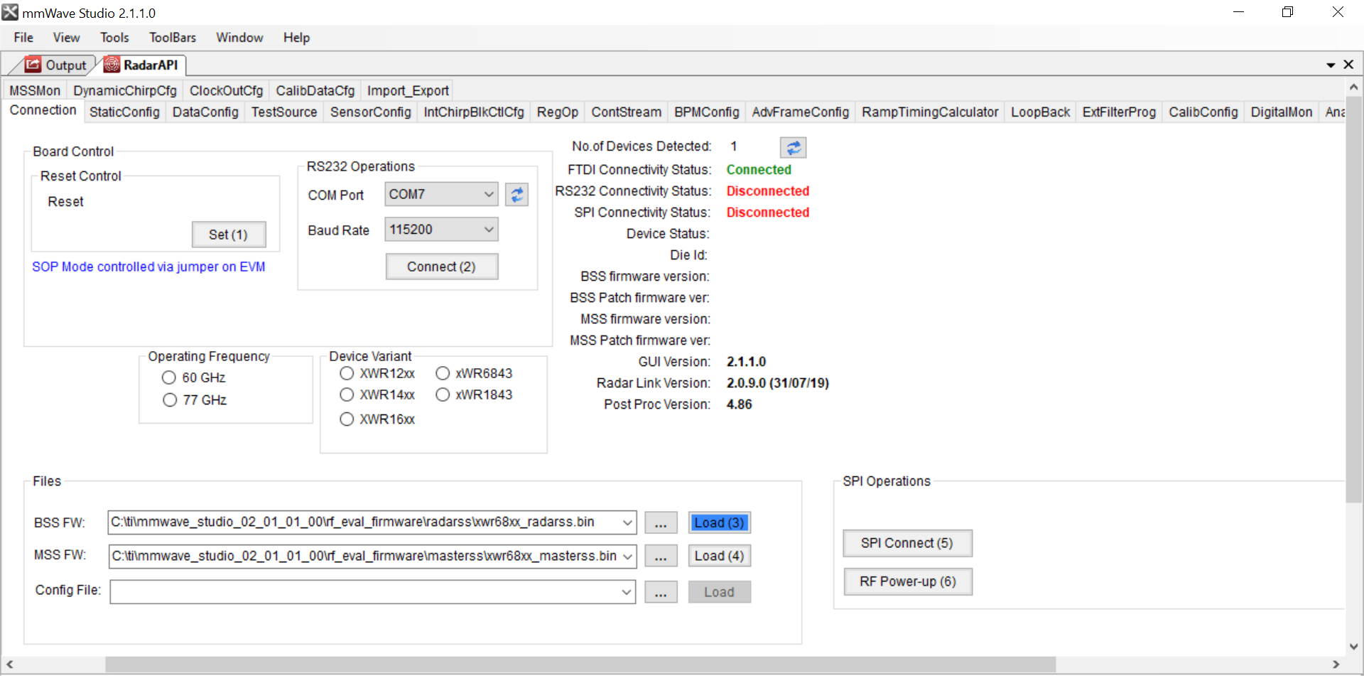Switch to the DynamicChirpCfg tab
Viewport: 1364px width, 676px height.
125,91
